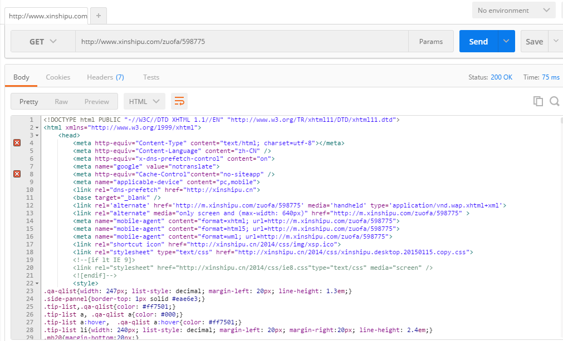
Task: Click the Params button
Action: pos(430,42)
